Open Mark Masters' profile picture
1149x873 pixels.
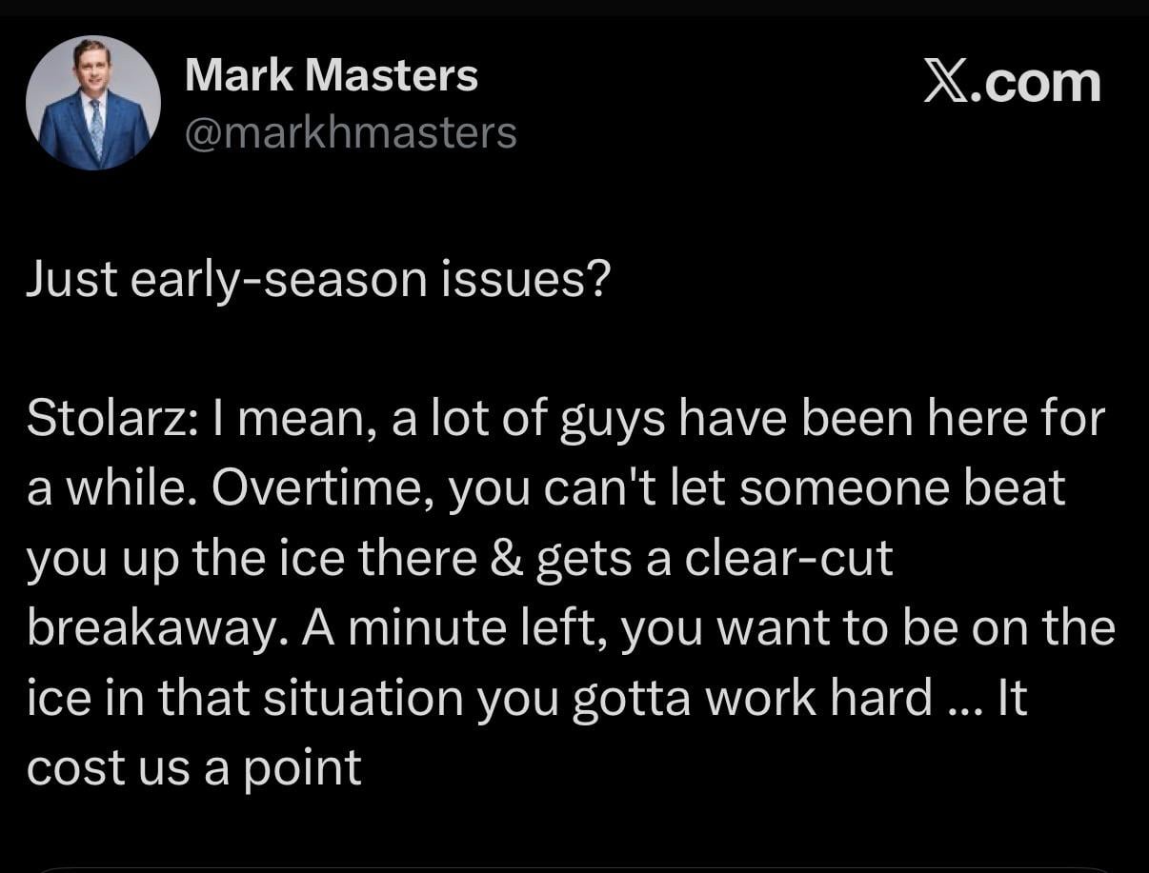pos(93,103)
